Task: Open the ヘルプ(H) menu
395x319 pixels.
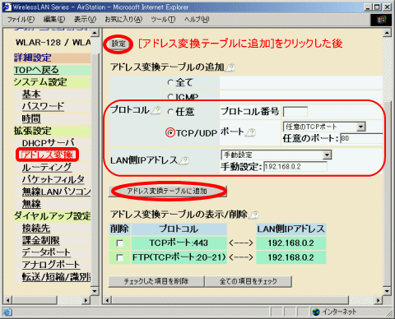Action: 197,20
